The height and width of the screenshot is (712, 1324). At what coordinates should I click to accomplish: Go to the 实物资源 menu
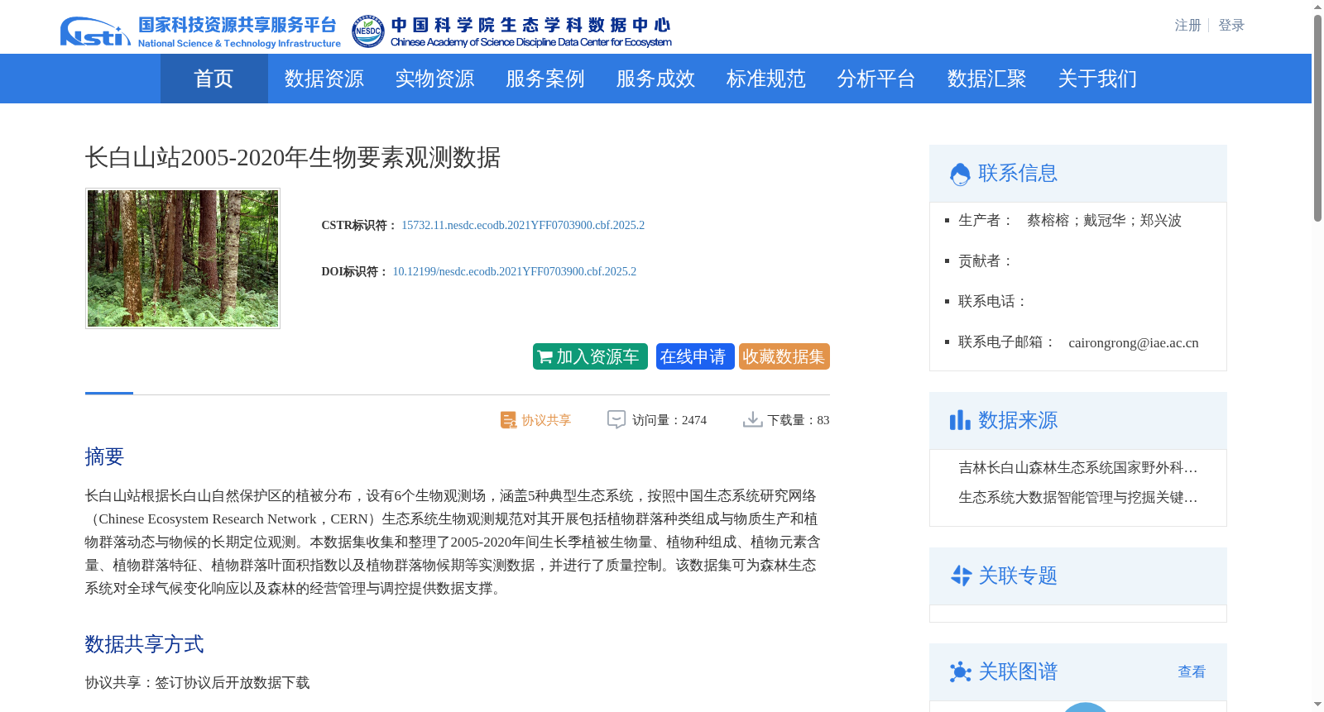click(x=434, y=79)
